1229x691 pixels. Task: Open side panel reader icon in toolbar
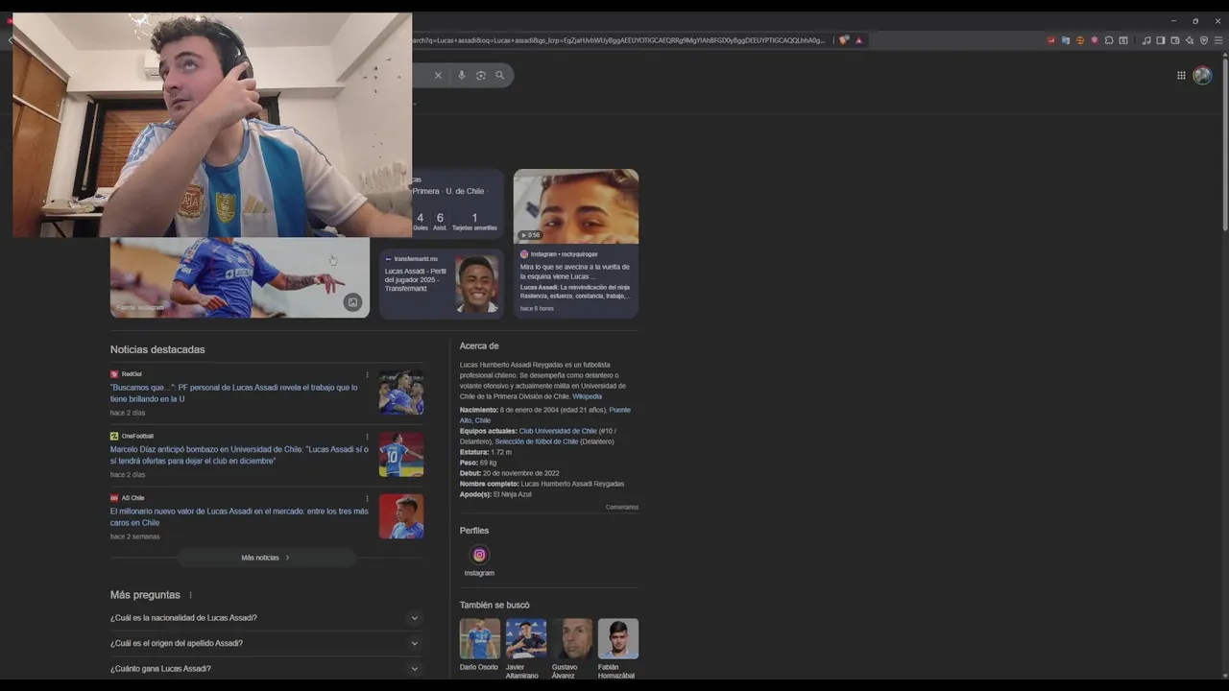[1123, 40]
